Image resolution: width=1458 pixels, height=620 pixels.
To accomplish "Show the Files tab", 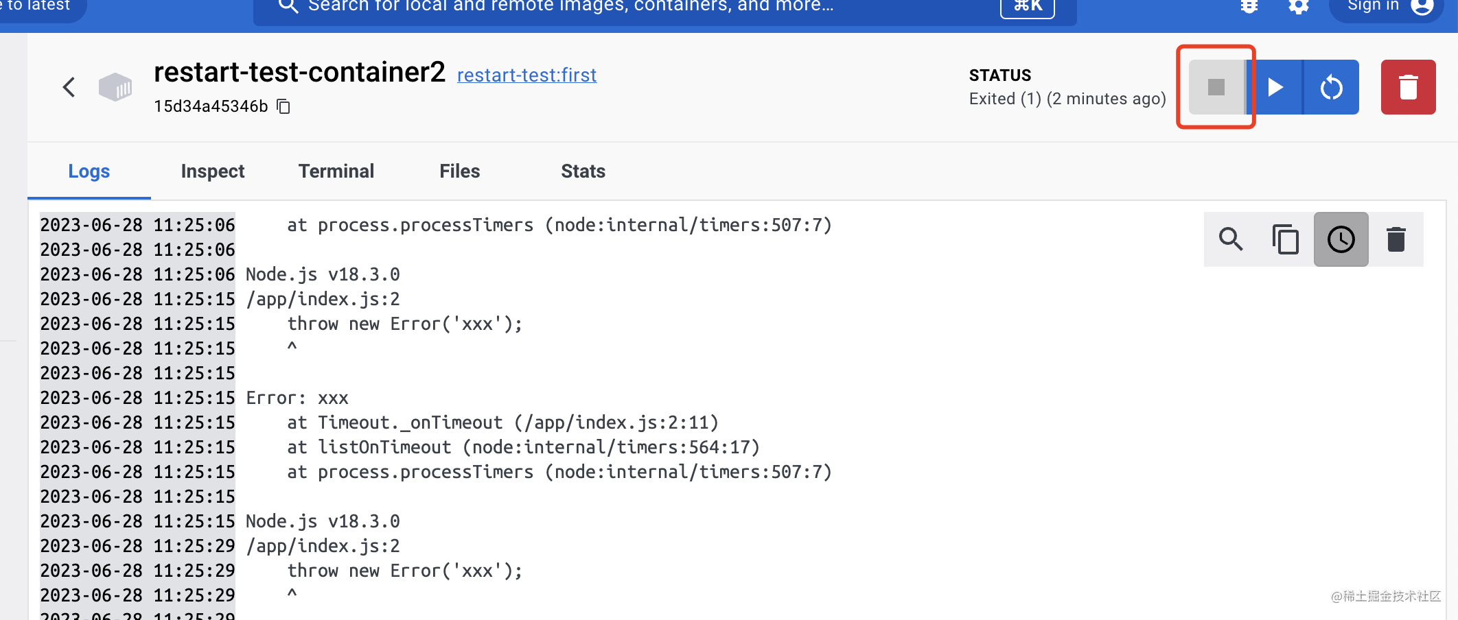I will pos(460,171).
